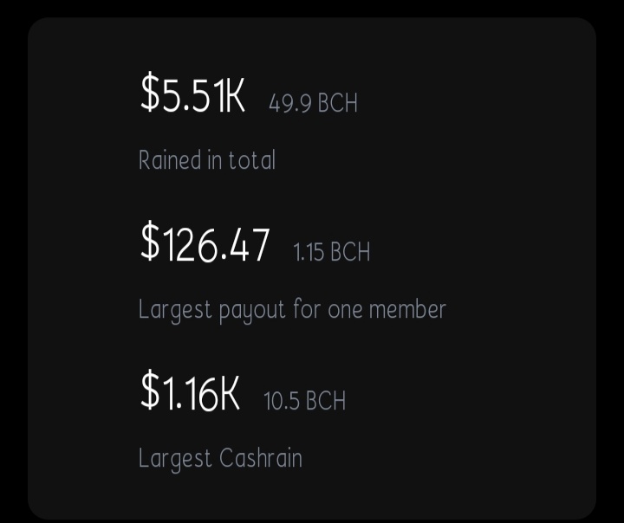Click "BCH" next to 1.15
The width and height of the screenshot is (624, 523).
(350, 252)
